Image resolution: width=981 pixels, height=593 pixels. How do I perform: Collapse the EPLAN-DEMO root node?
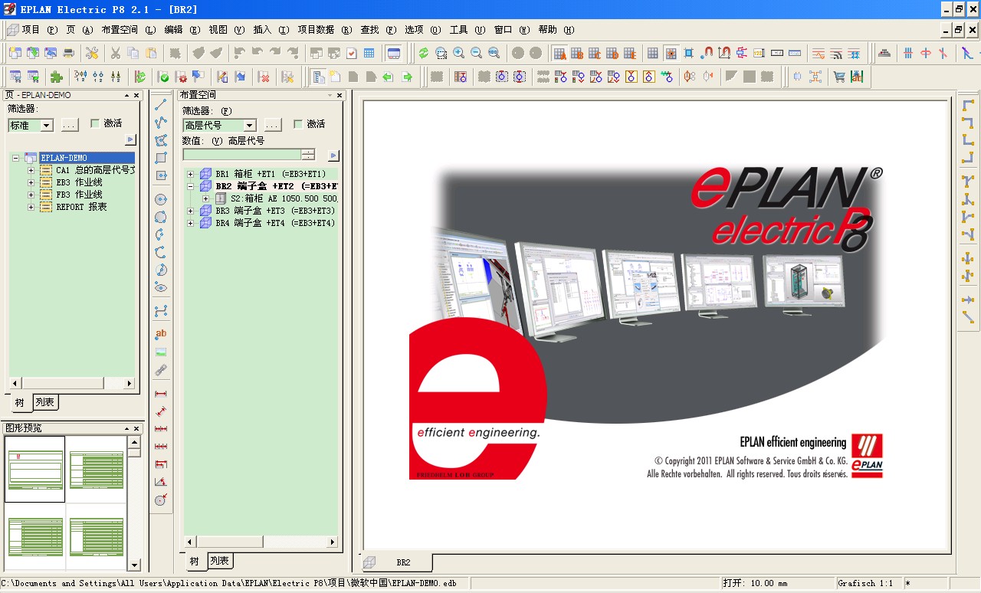click(x=15, y=158)
